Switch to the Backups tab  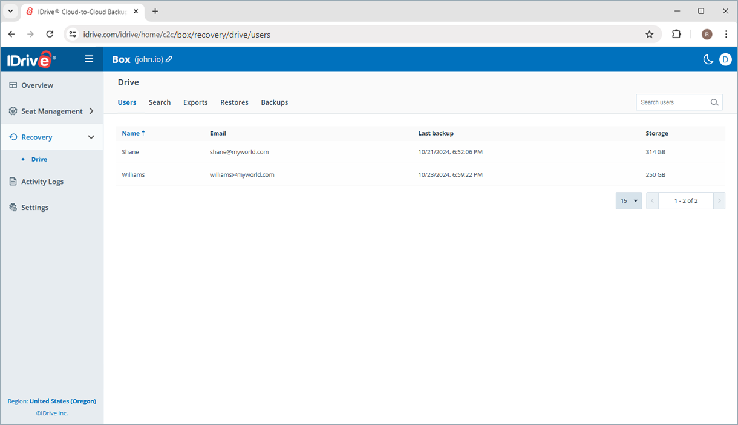[275, 102]
